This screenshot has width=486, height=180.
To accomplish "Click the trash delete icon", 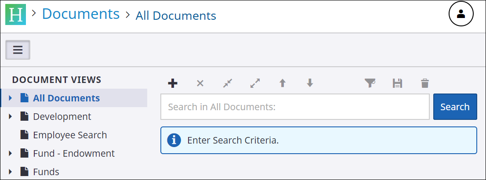I will (x=424, y=83).
